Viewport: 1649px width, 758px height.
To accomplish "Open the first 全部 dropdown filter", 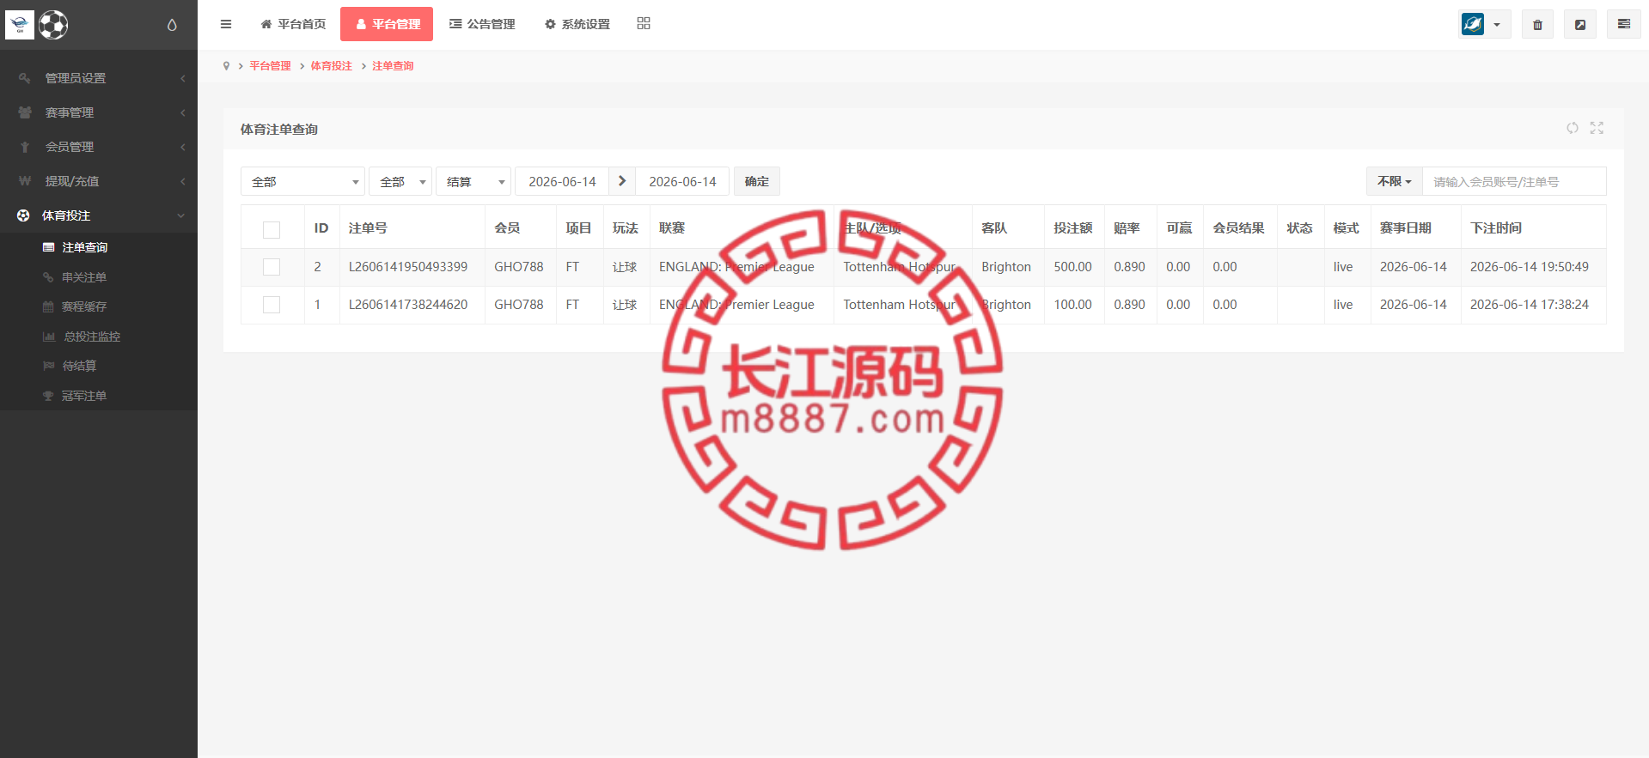I will coord(302,181).
